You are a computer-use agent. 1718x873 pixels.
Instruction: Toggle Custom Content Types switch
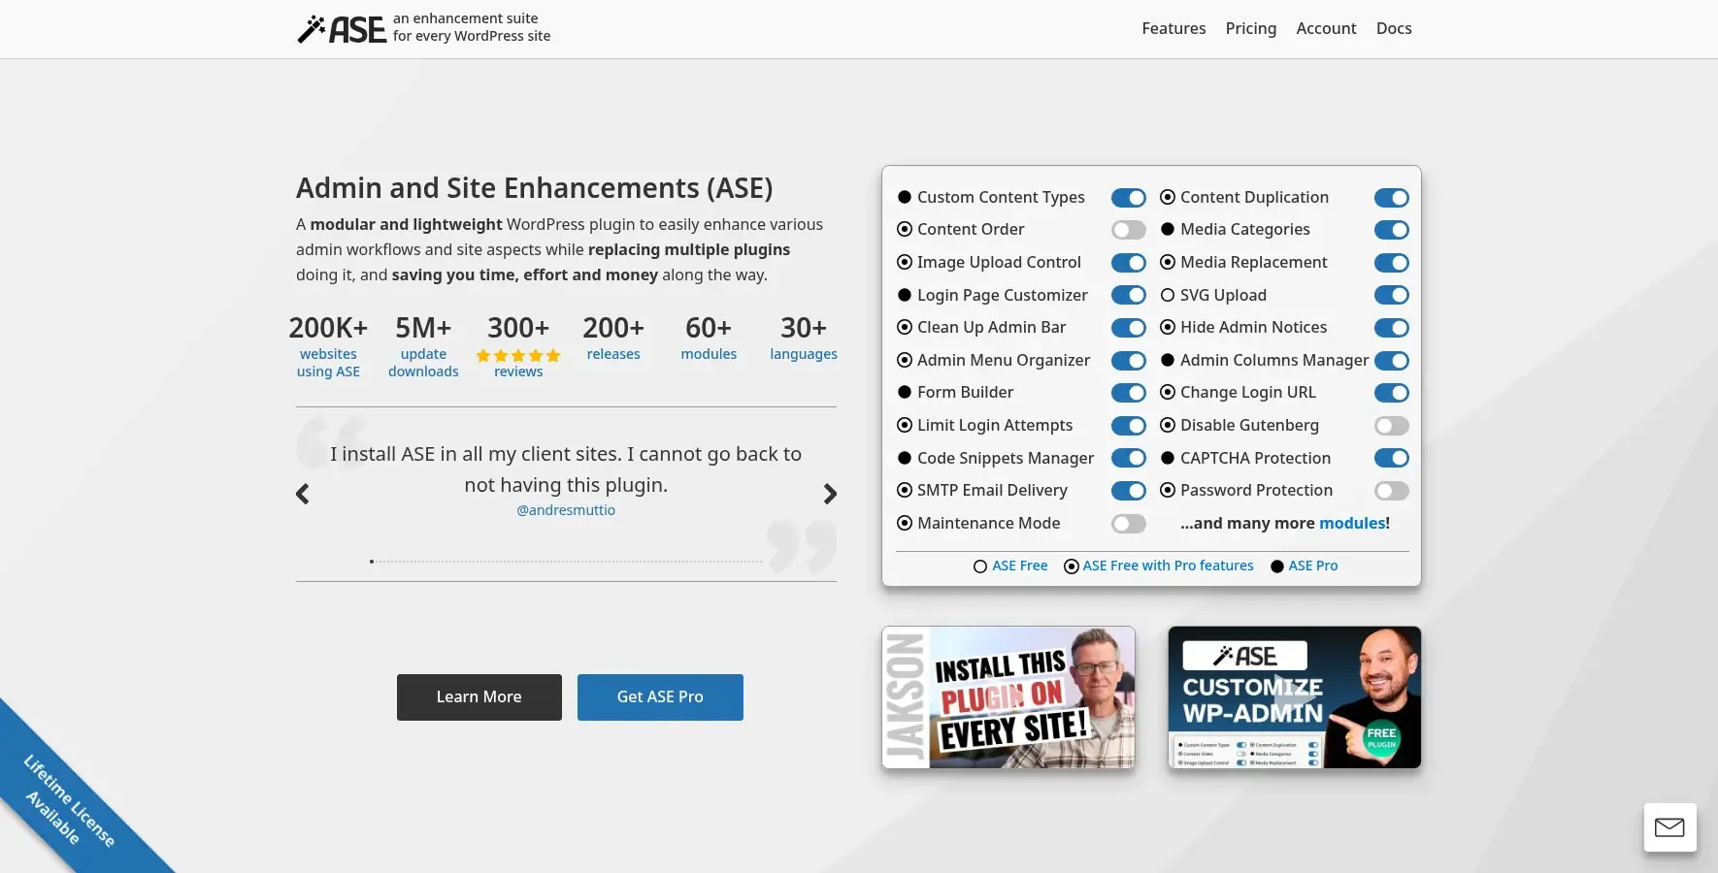click(x=1129, y=198)
